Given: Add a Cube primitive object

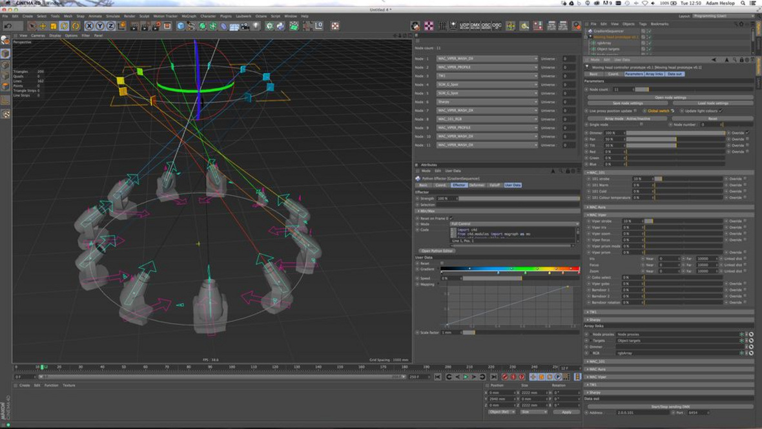Looking at the screenshot, I should pyautogui.click(x=181, y=26).
